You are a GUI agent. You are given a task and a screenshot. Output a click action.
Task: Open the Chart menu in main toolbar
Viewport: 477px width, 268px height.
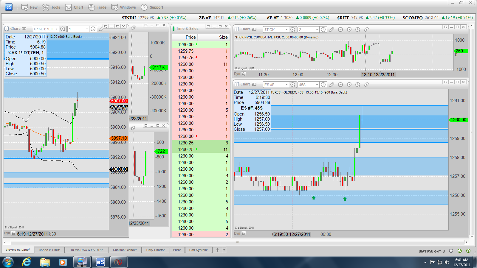point(74,7)
